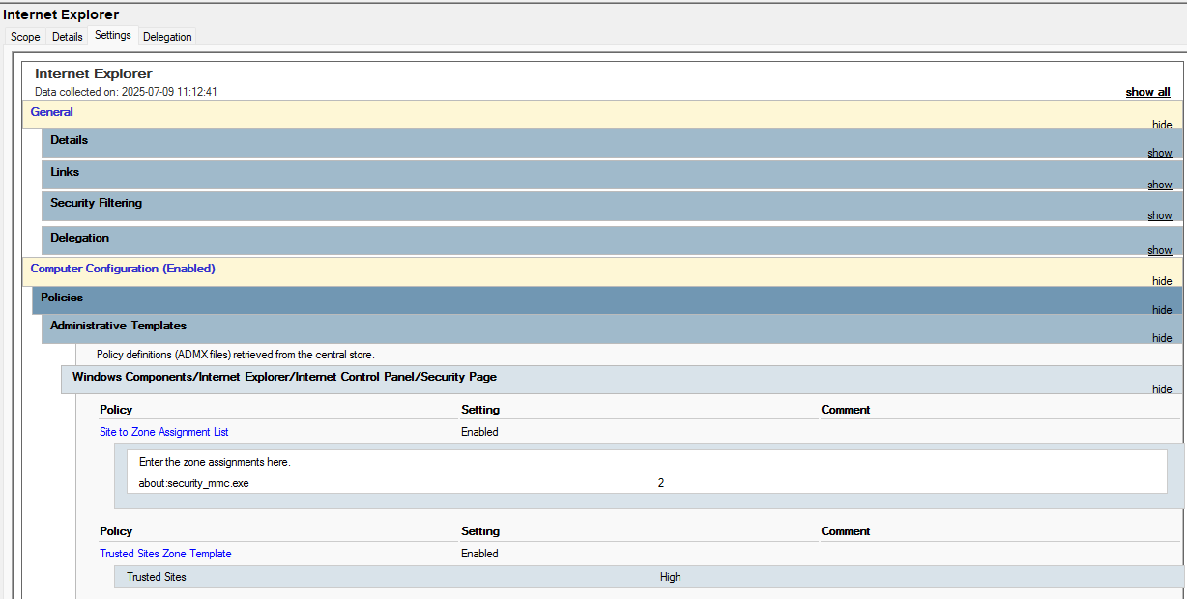Hide the General section
This screenshot has width=1187, height=599.
(x=1162, y=125)
